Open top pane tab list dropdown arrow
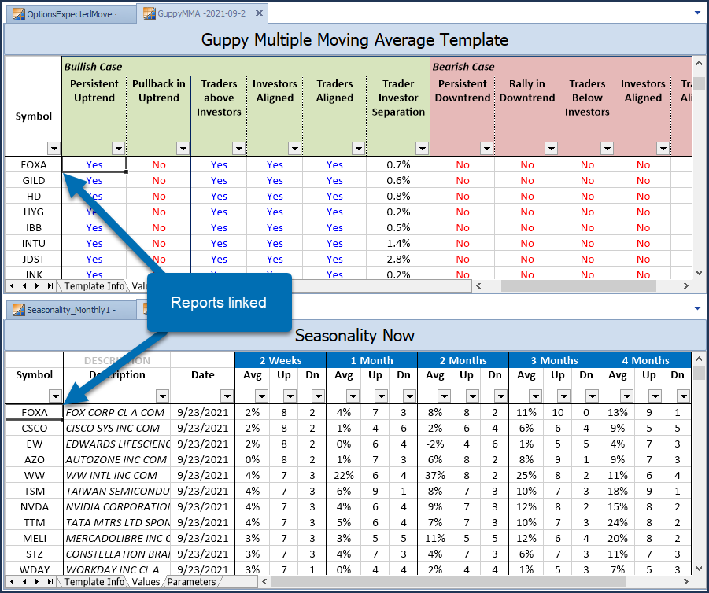This screenshot has width=709, height=593. click(697, 13)
